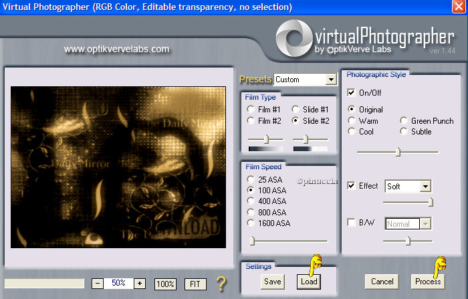Screen dimensions: 468x299
Task: Click the virtualPhotographer swirl logo
Action: [294, 38]
